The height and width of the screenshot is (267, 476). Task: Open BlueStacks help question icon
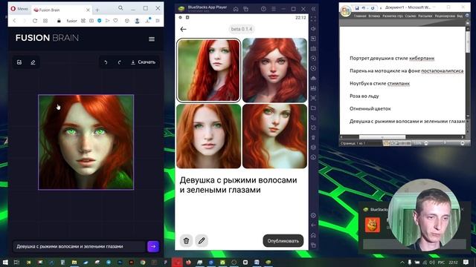263,9
